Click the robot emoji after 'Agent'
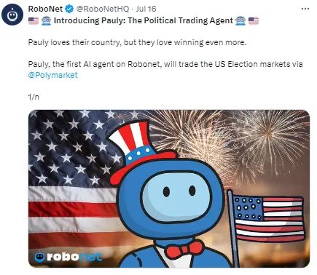Screen dimensions: 317x275 (240, 21)
